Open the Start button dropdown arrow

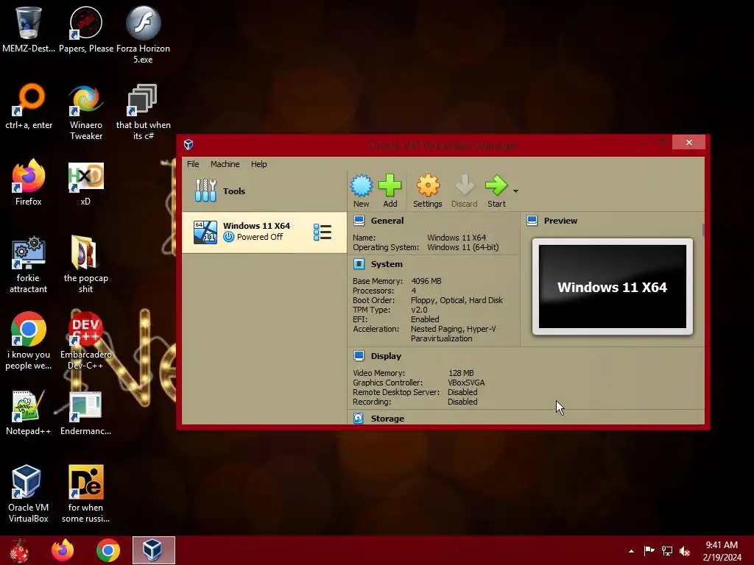coord(515,191)
